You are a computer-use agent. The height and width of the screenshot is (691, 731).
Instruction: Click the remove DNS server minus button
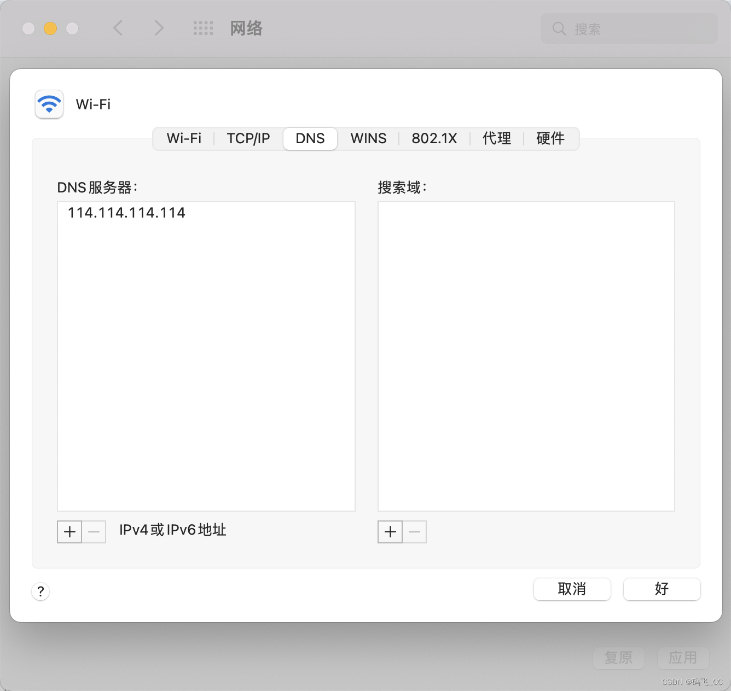pos(94,532)
